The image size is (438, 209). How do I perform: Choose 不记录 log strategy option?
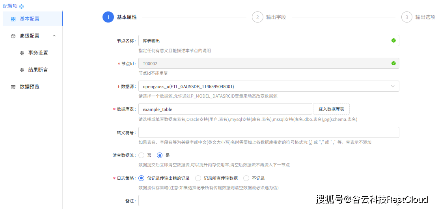click(246, 178)
